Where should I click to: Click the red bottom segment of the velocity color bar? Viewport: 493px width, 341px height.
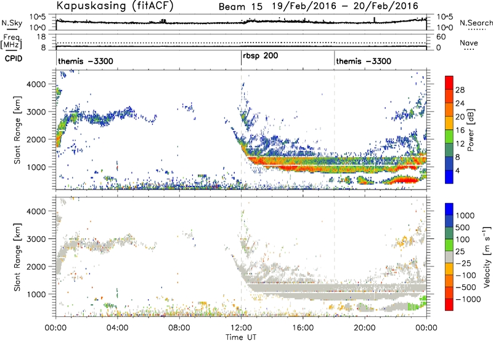coord(449,304)
